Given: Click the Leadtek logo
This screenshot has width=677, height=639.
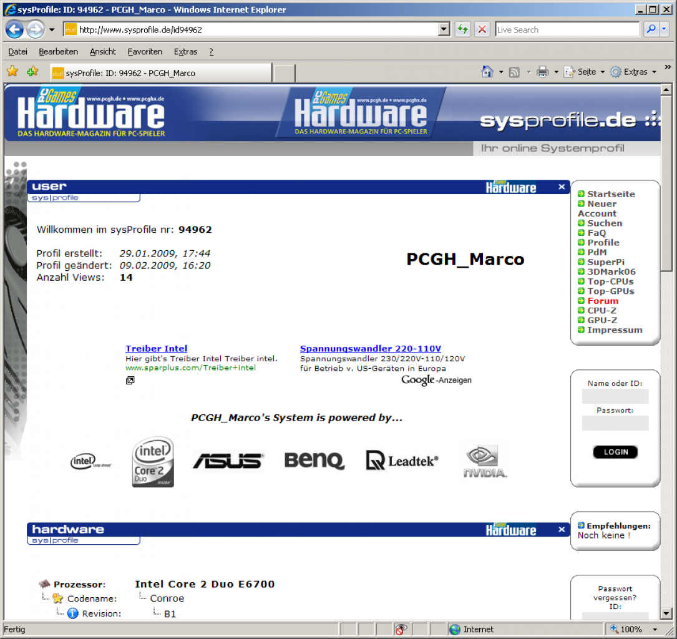Looking at the screenshot, I should click(x=402, y=461).
